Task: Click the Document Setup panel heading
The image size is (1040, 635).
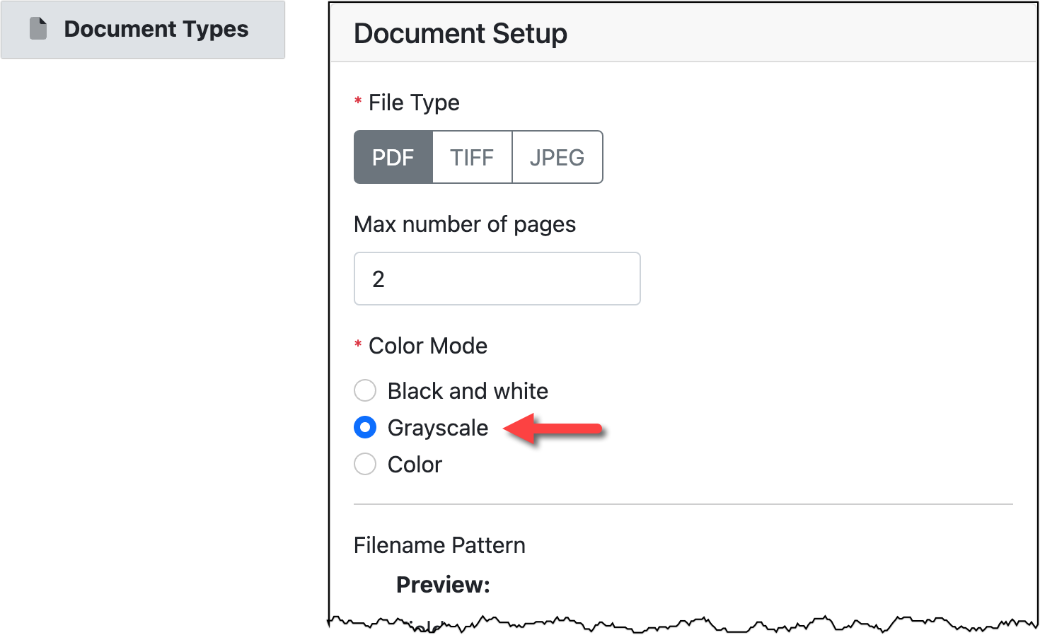Action: click(461, 33)
